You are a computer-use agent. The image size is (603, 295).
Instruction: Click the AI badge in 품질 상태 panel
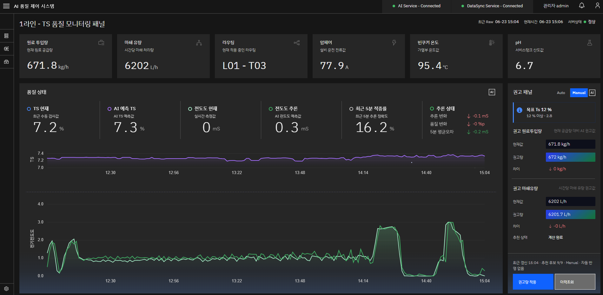[x=492, y=92]
